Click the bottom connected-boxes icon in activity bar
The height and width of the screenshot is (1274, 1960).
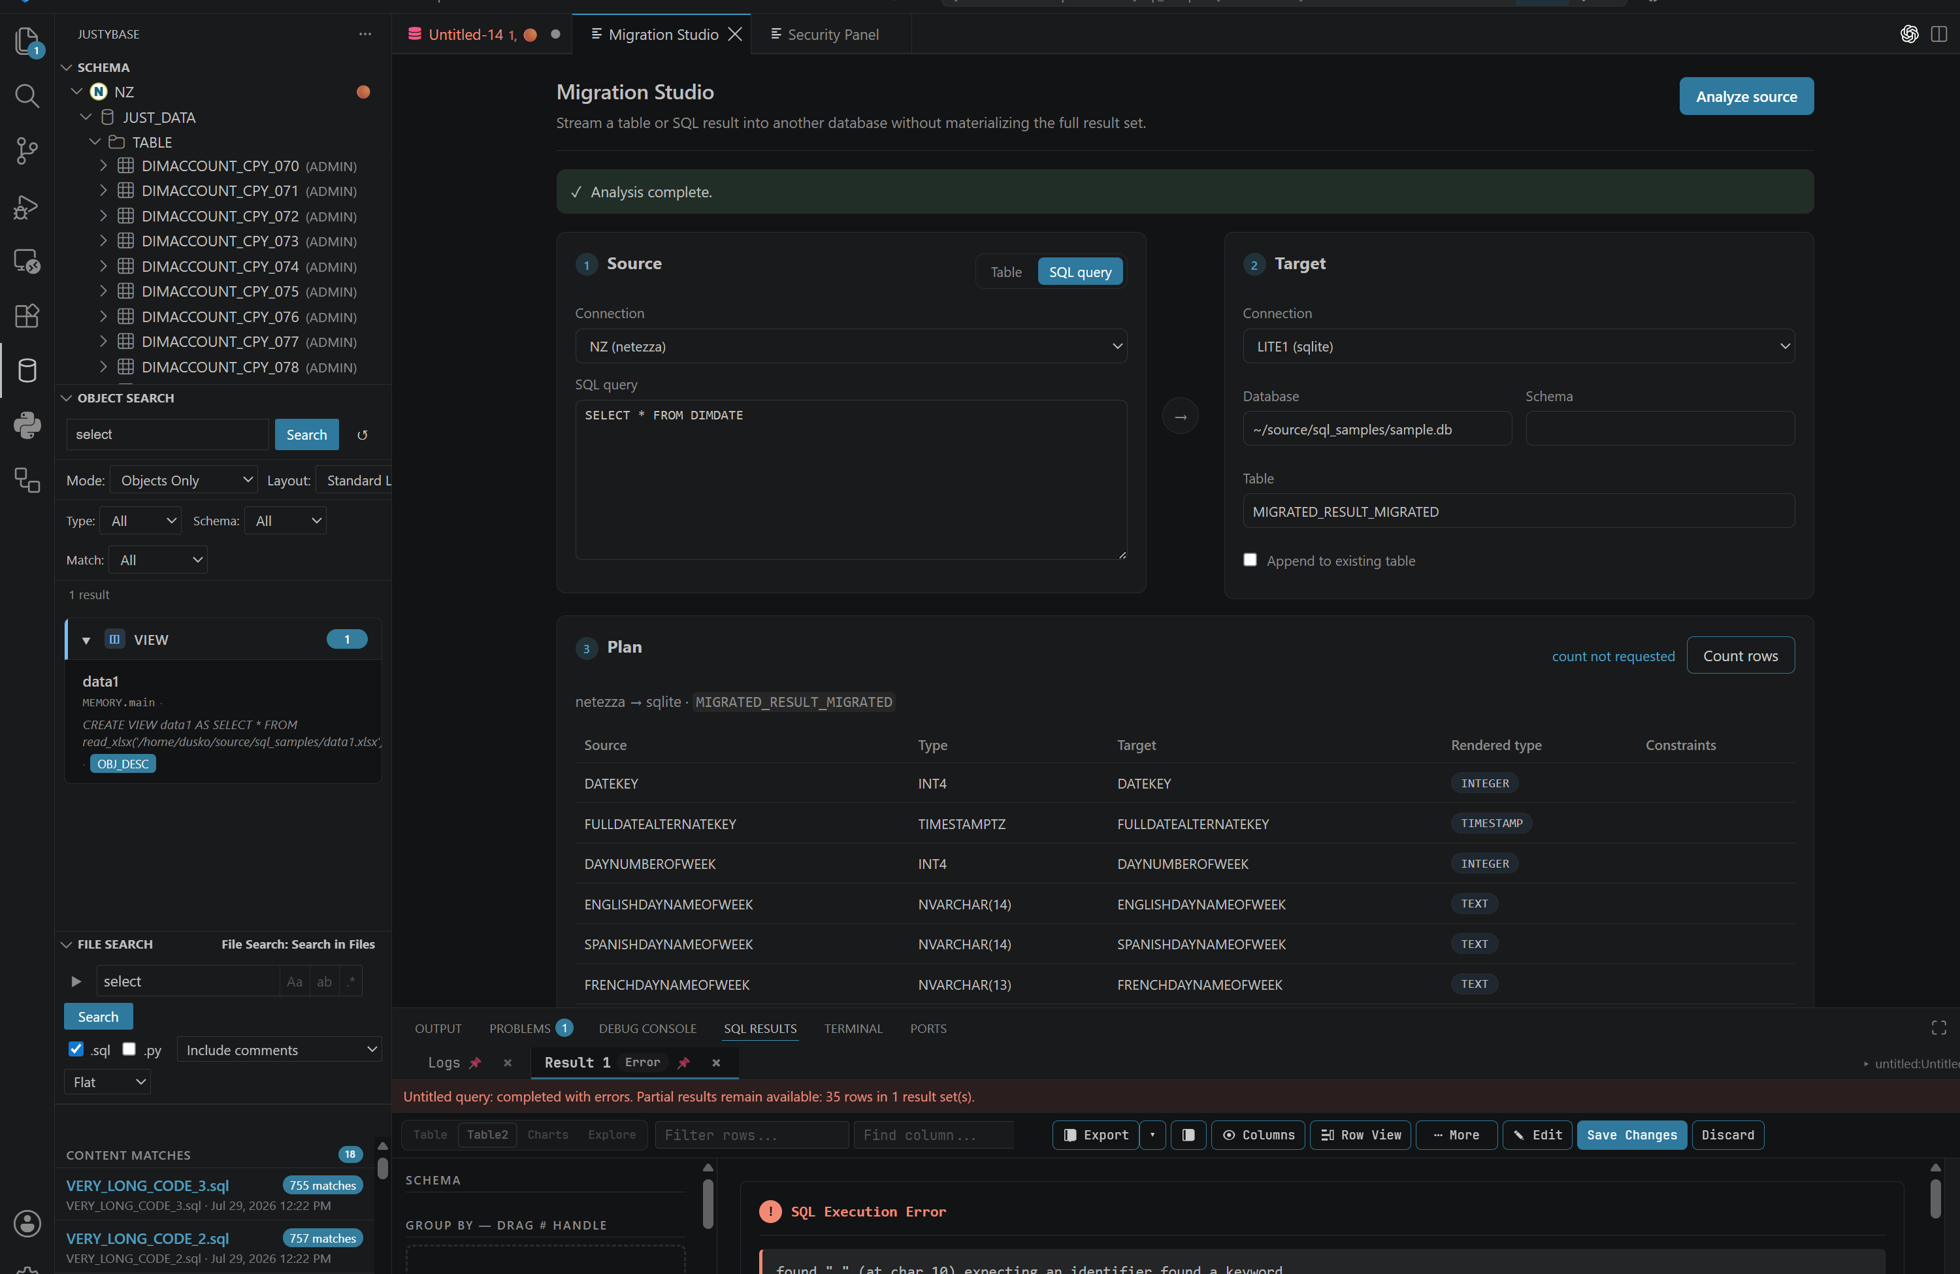coord(26,480)
